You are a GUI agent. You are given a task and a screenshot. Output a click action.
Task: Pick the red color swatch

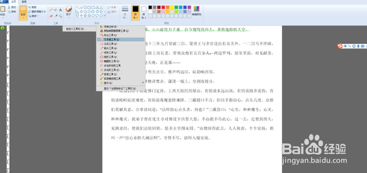tap(163, 7)
